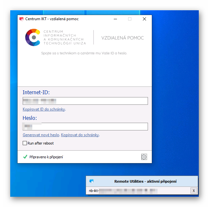Click the Spojte sa s technikom instruction text
This screenshot has height=207, width=209.
click(84, 53)
